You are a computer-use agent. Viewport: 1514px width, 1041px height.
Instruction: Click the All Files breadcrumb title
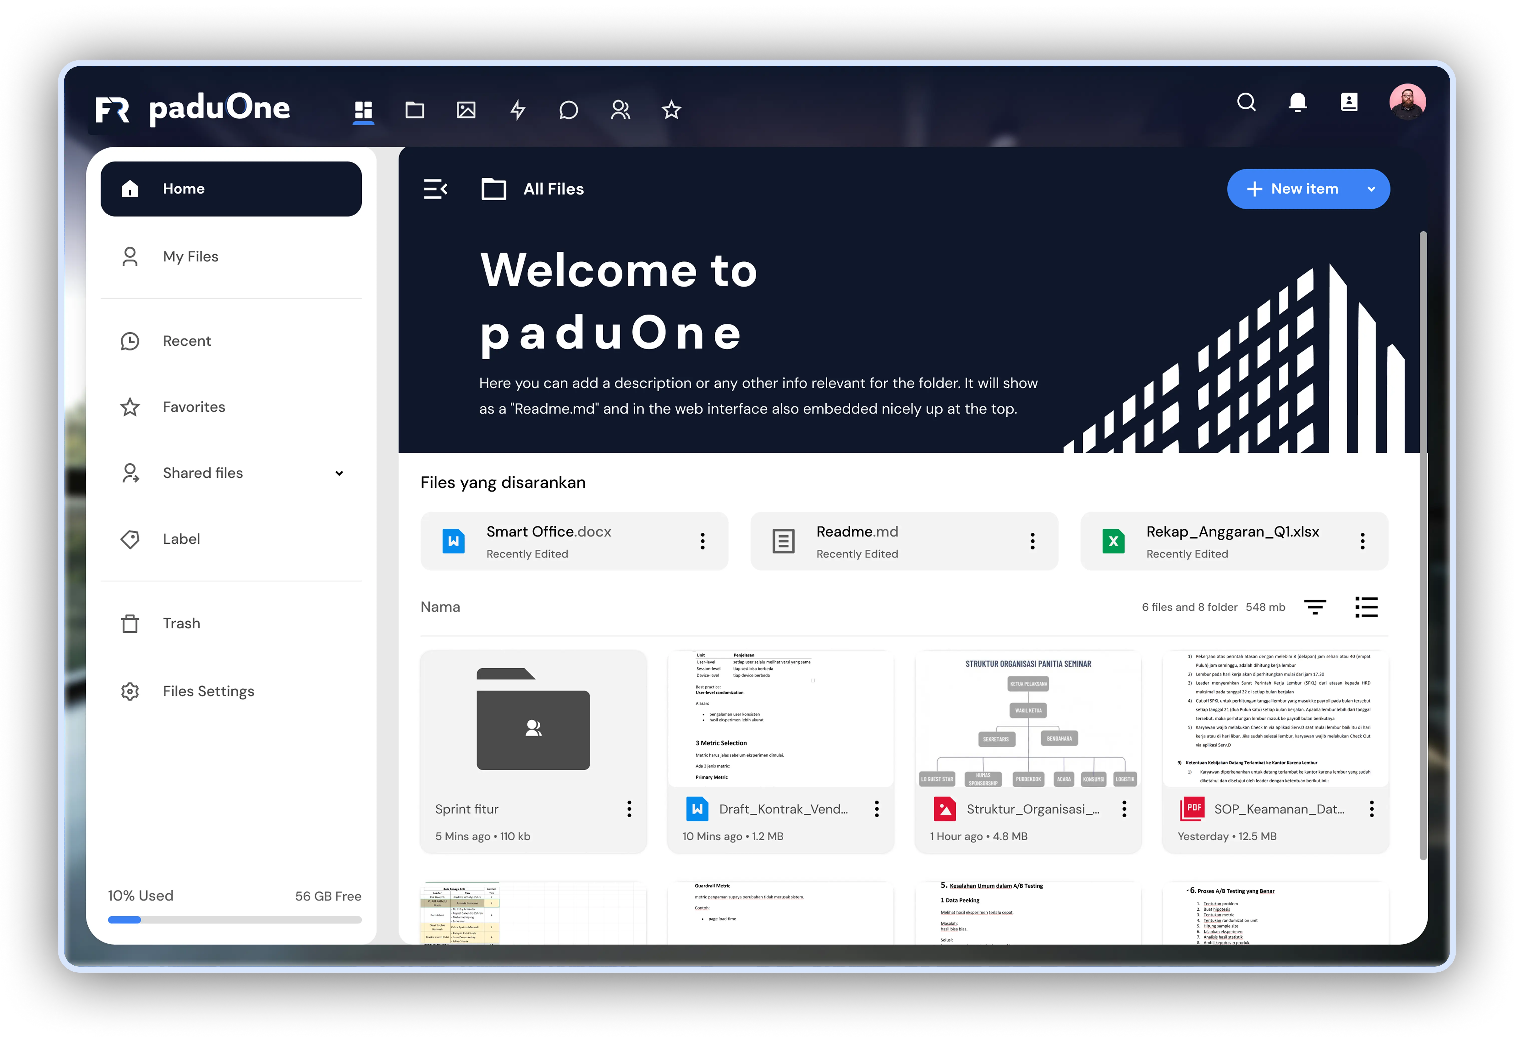pos(553,189)
